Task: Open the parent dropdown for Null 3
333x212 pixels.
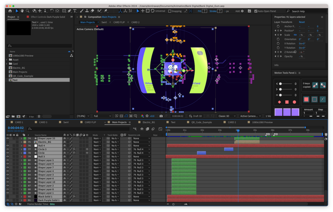Action: [x=142, y=157]
